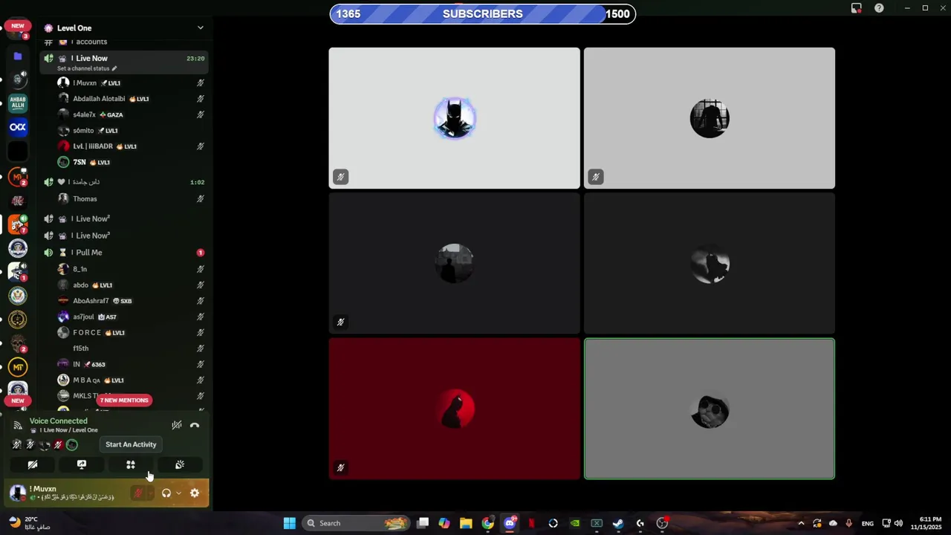The height and width of the screenshot is (535, 951).
Task: Join the I Pull Me voice channel
Action: [123, 253]
